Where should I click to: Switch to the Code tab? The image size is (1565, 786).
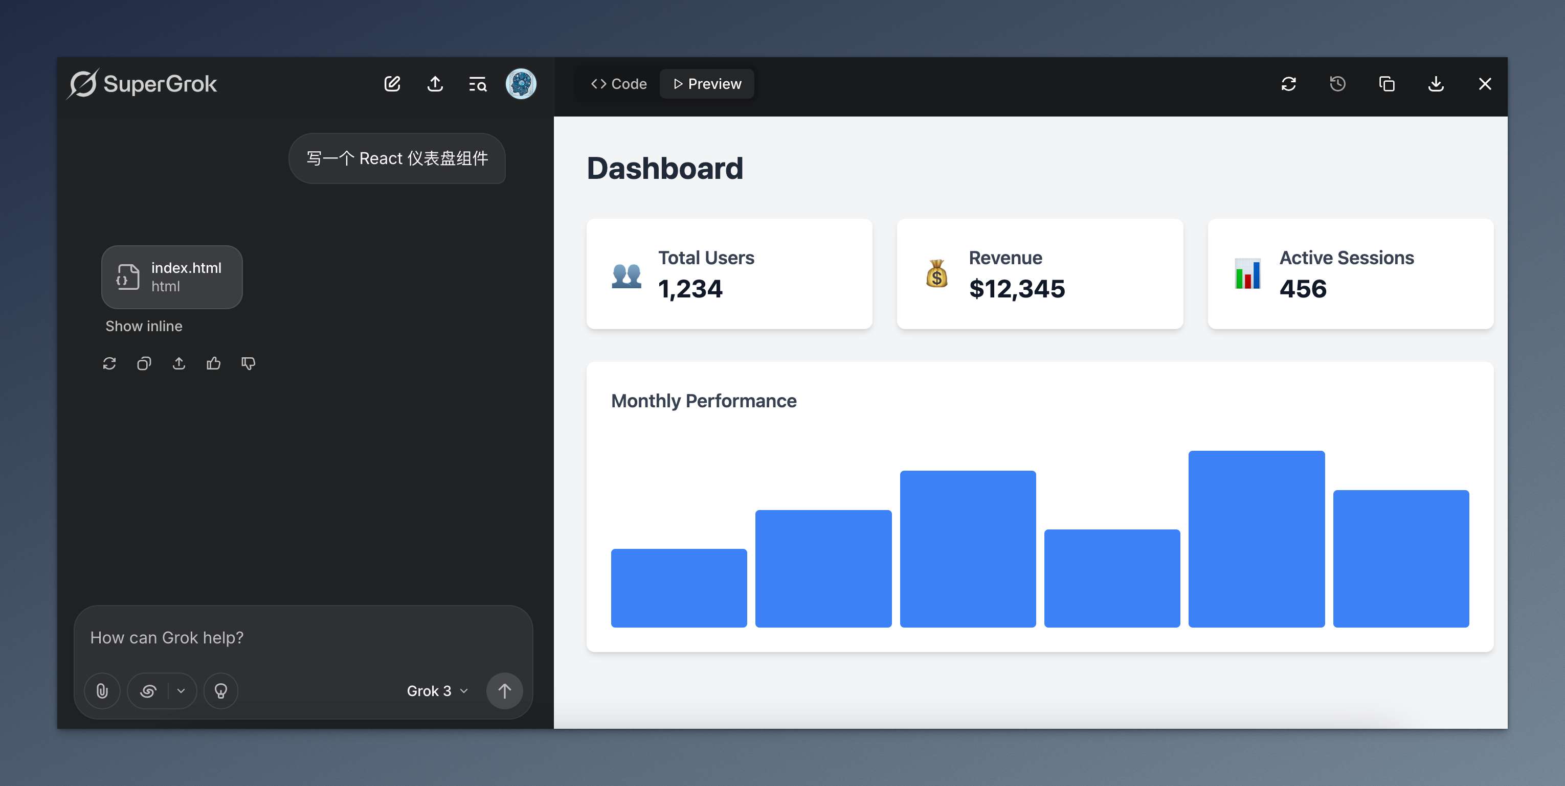(618, 84)
